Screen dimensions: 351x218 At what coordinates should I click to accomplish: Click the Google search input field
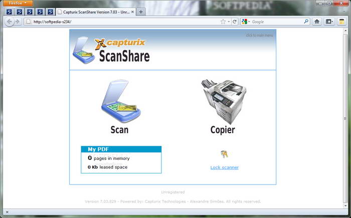[277, 22]
